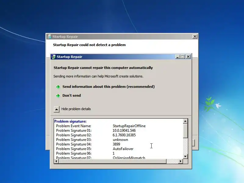
Task: Click the Problem Signature 02: label
Action: [74, 135]
